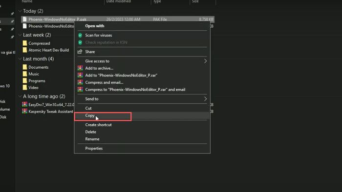The height and width of the screenshot is (192, 342).
Task: Select the Music folder name
Action: coord(34,74)
